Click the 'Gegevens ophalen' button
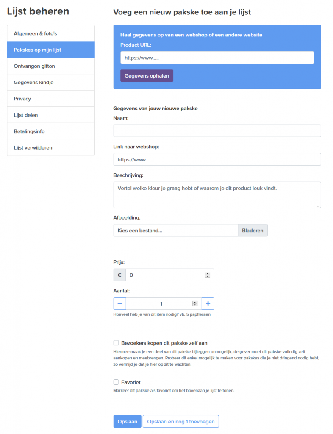This screenshot has height=434, width=333. (147, 75)
